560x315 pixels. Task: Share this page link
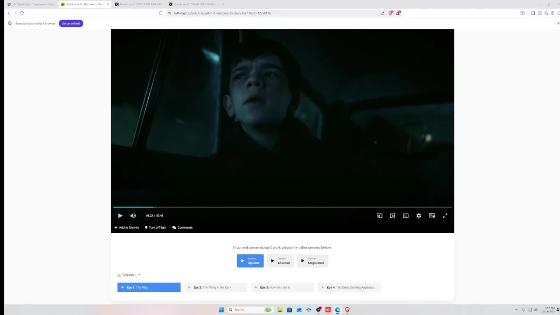click(x=383, y=13)
